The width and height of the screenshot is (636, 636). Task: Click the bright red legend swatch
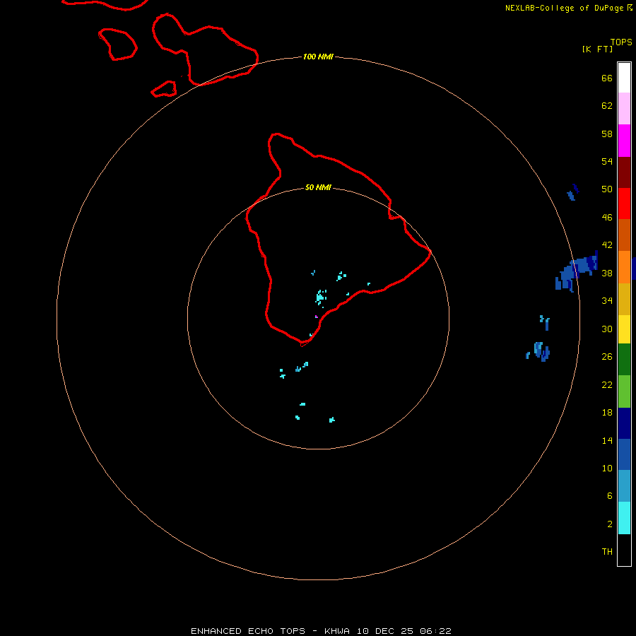(624, 204)
